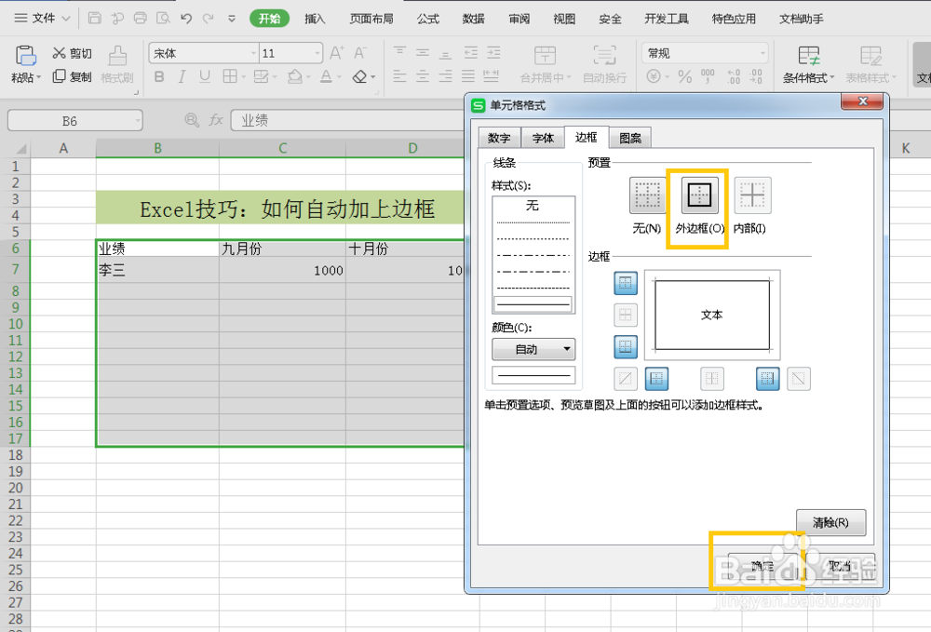This screenshot has width=931, height=632.
Task: Click the Undo arrow icon
Action: click(186, 19)
